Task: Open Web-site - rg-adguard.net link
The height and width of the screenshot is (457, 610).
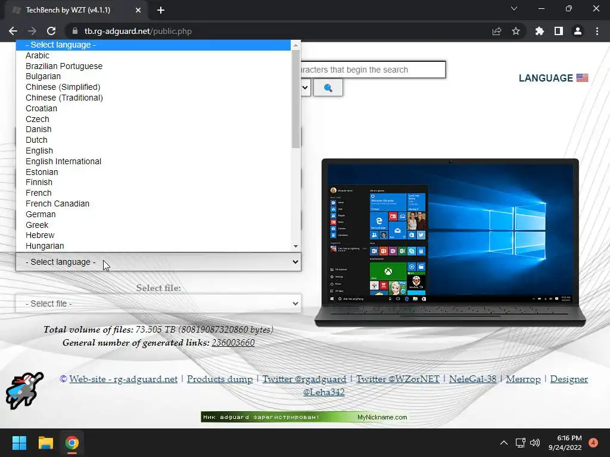Action: coord(123,379)
